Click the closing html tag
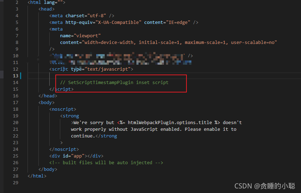The width and height of the screenshot is (301, 193). [37, 176]
